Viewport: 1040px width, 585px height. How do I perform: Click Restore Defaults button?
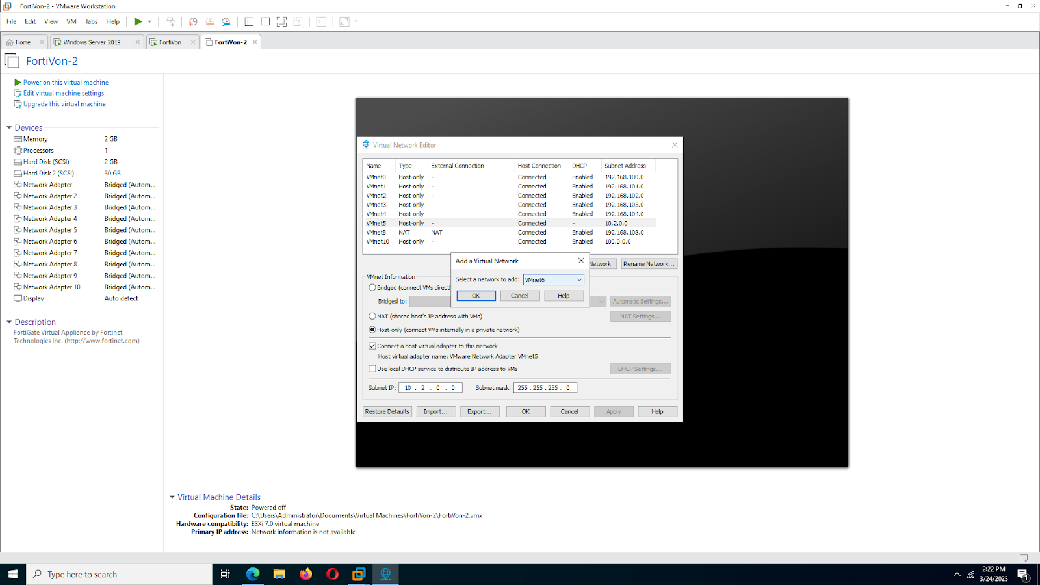point(387,412)
